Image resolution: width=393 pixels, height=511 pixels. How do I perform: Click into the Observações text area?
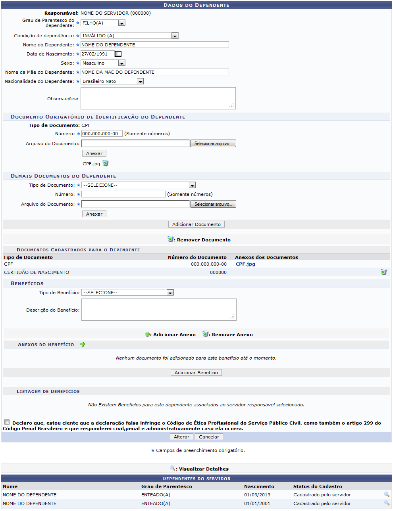pos(158,98)
